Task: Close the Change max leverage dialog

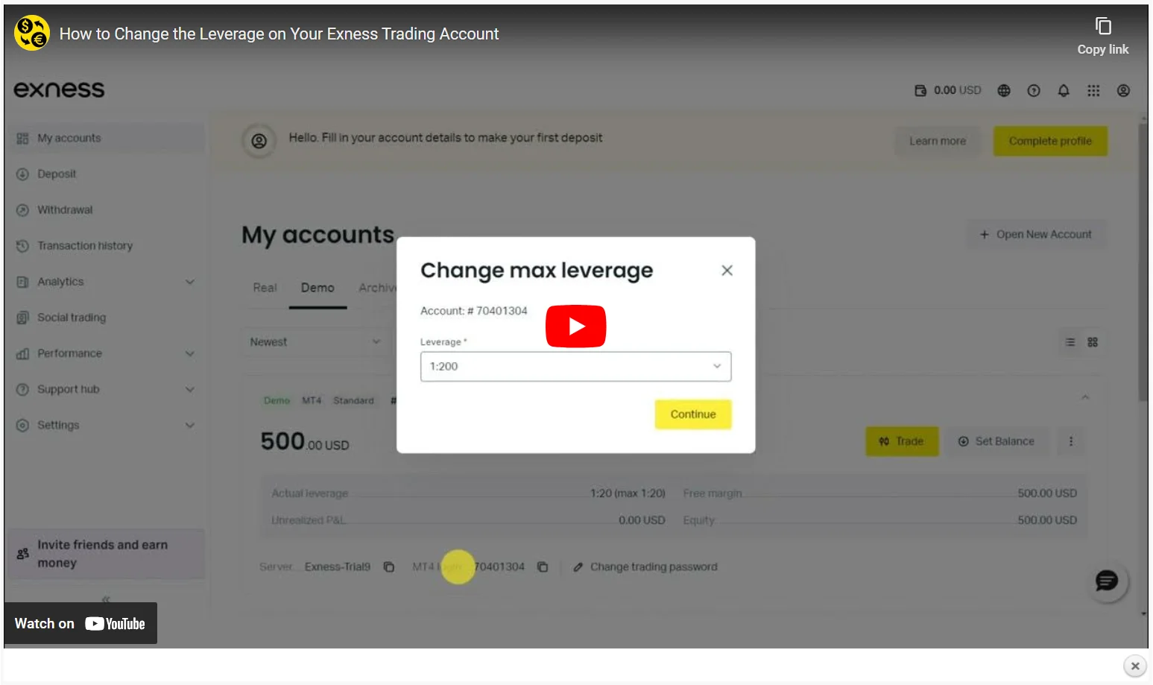Action: pos(727,271)
